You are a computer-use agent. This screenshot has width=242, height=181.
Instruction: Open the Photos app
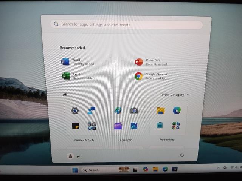134,126
